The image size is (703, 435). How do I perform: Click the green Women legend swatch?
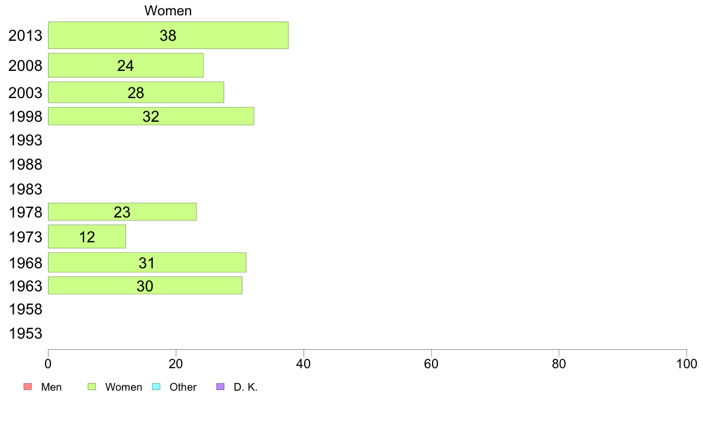[x=92, y=387]
